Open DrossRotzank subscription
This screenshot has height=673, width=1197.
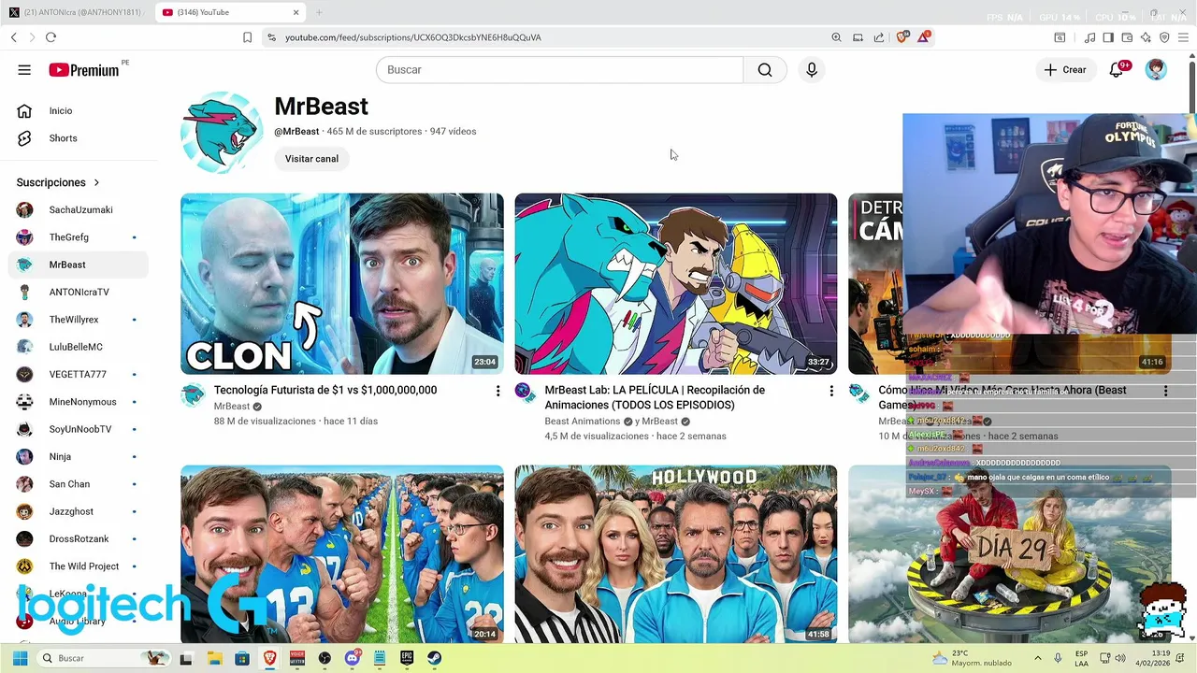tap(78, 538)
